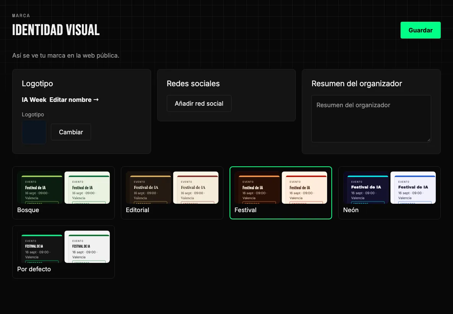Click the Por defecto dark preview thumbnail
The image size is (453, 314).
point(40,246)
